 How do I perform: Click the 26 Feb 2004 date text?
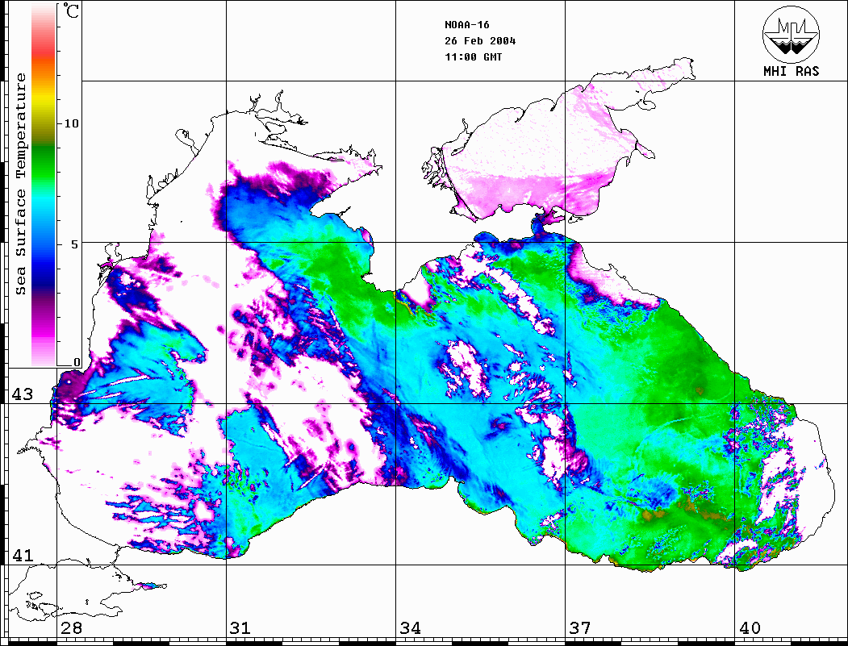pyautogui.click(x=480, y=41)
